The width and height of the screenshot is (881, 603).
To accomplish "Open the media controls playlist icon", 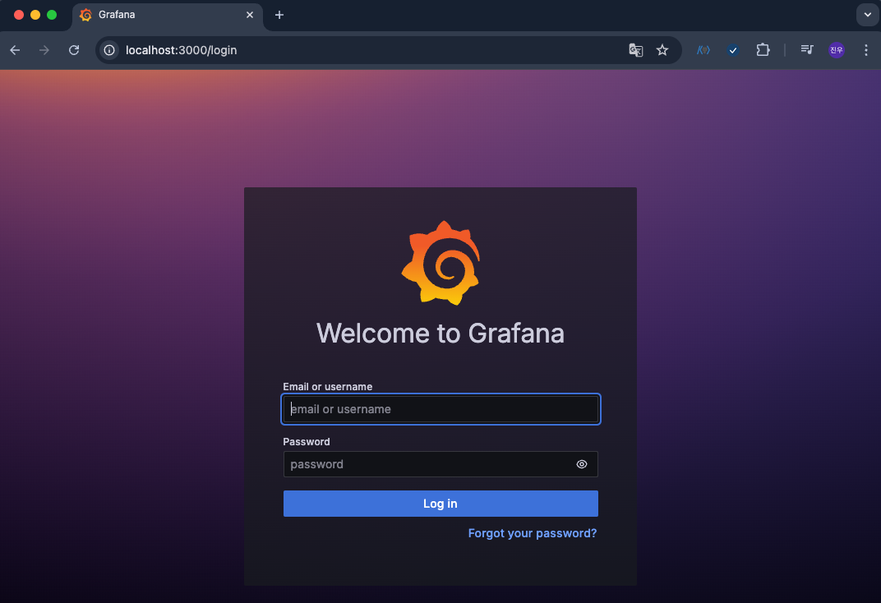I will pos(807,50).
